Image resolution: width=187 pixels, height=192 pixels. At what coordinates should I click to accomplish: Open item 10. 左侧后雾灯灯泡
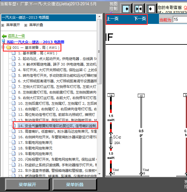(57, 103)
